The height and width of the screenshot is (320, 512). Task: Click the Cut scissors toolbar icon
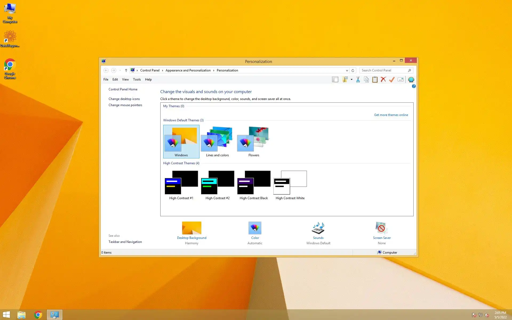click(x=358, y=79)
